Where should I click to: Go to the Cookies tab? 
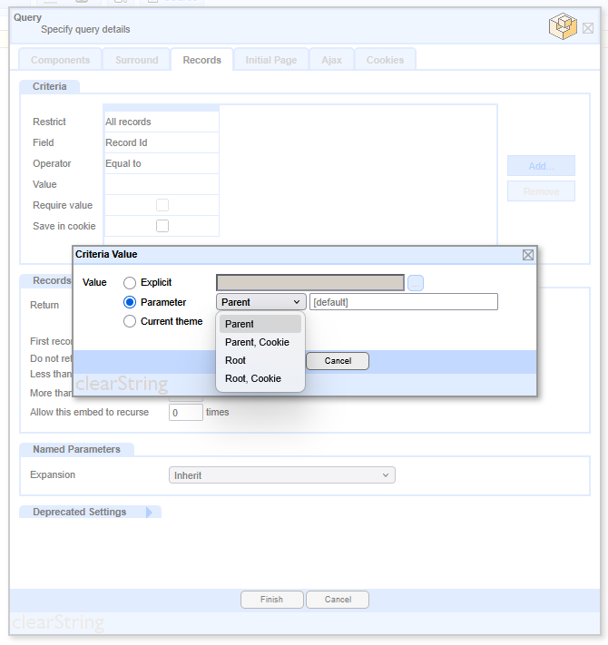tap(385, 60)
